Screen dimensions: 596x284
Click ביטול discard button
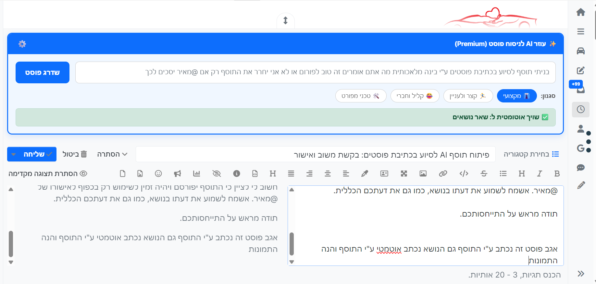tap(75, 154)
